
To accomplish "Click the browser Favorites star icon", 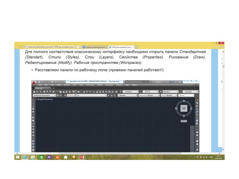I will 219,47.
